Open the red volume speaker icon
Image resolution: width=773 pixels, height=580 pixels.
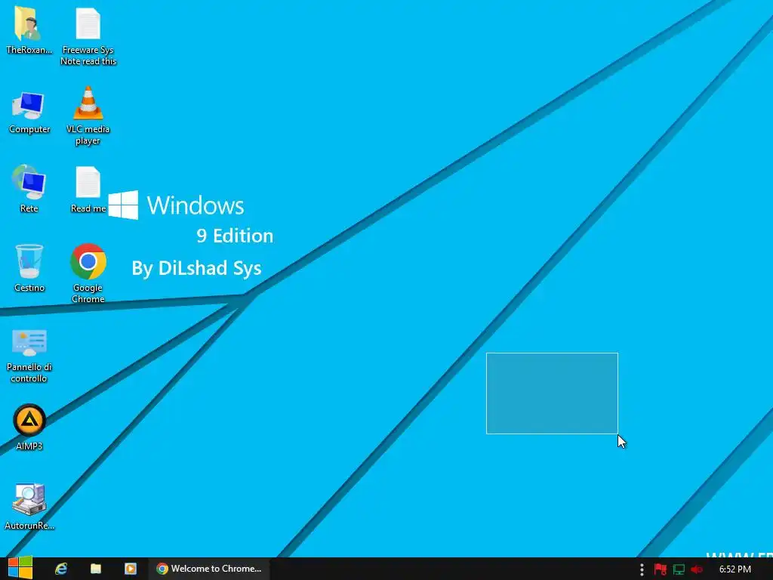(x=697, y=569)
